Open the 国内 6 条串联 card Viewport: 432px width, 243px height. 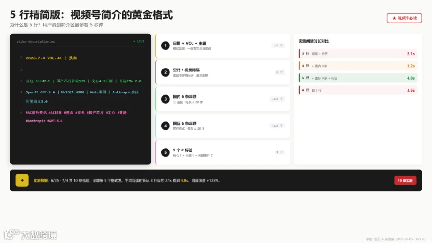click(x=223, y=99)
